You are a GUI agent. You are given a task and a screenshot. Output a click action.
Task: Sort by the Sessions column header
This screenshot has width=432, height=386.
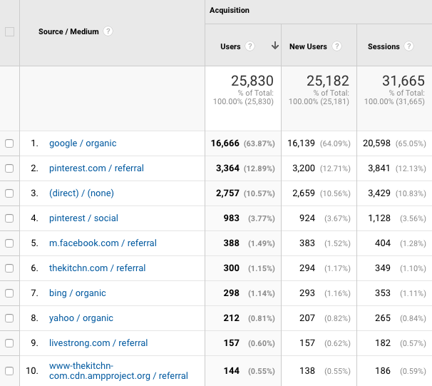click(x=384, y=46)
